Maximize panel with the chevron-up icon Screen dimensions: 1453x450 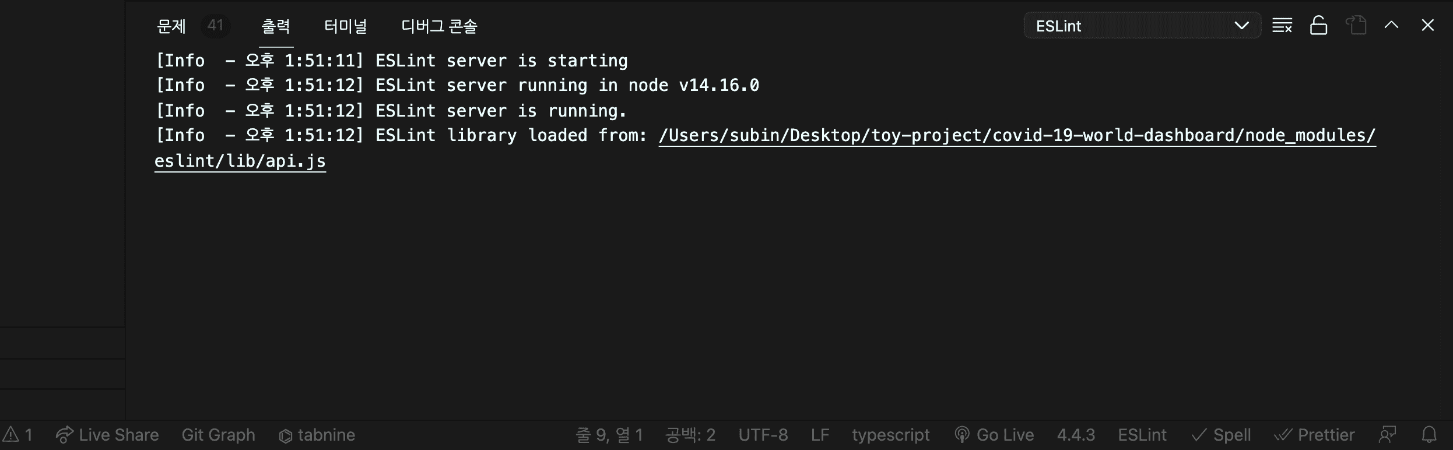point(1391,25)
